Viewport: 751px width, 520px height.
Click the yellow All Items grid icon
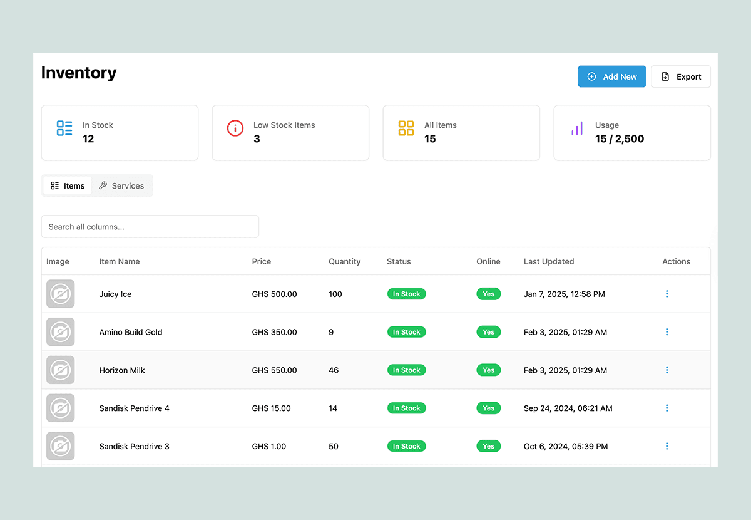[406, 128]
